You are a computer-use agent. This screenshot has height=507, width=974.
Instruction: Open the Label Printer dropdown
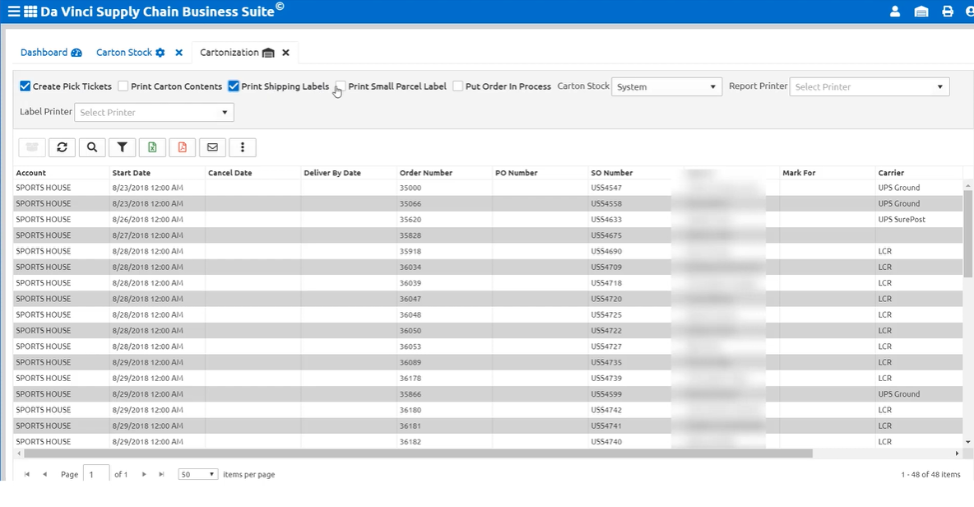coord(154,112)
